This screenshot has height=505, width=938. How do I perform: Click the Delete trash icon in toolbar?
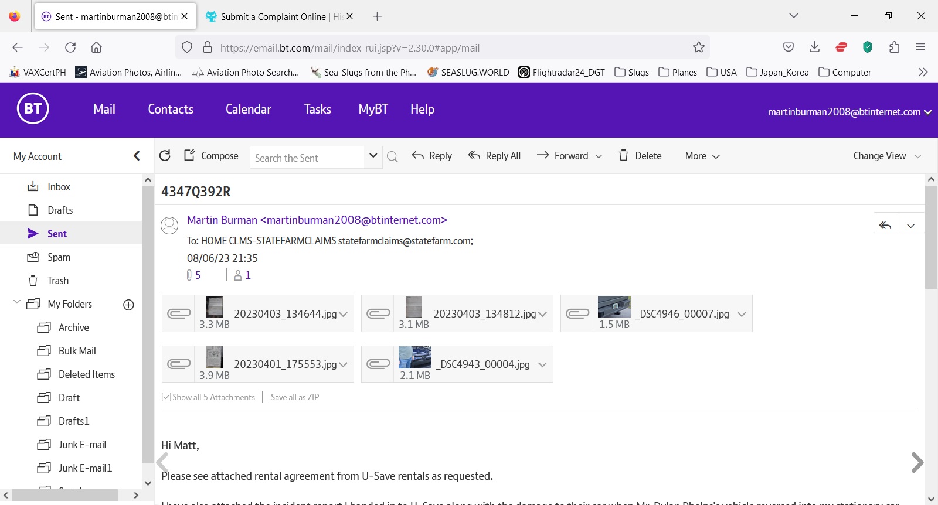point(624,155)
